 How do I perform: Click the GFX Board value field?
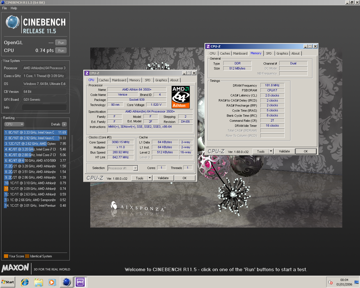pos(44,100)
